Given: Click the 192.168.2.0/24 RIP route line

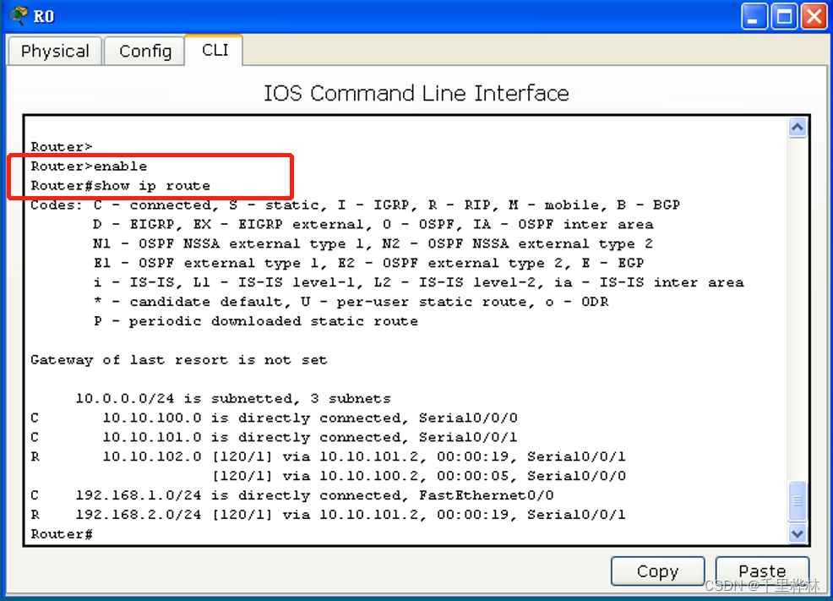Looking at the screenshot, I should coord(329,515).
